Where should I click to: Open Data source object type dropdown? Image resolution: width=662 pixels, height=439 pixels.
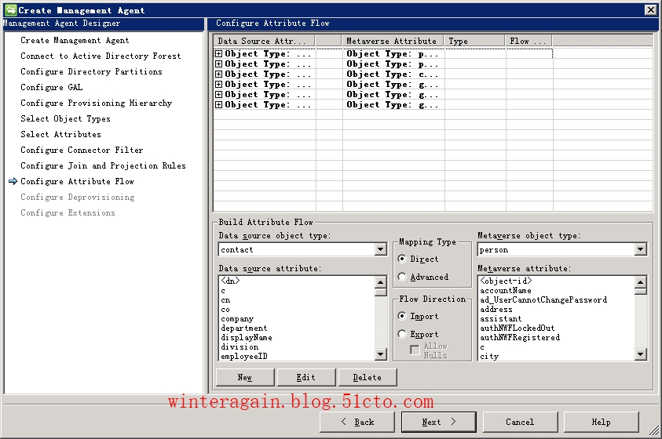[x=380, y=249]
